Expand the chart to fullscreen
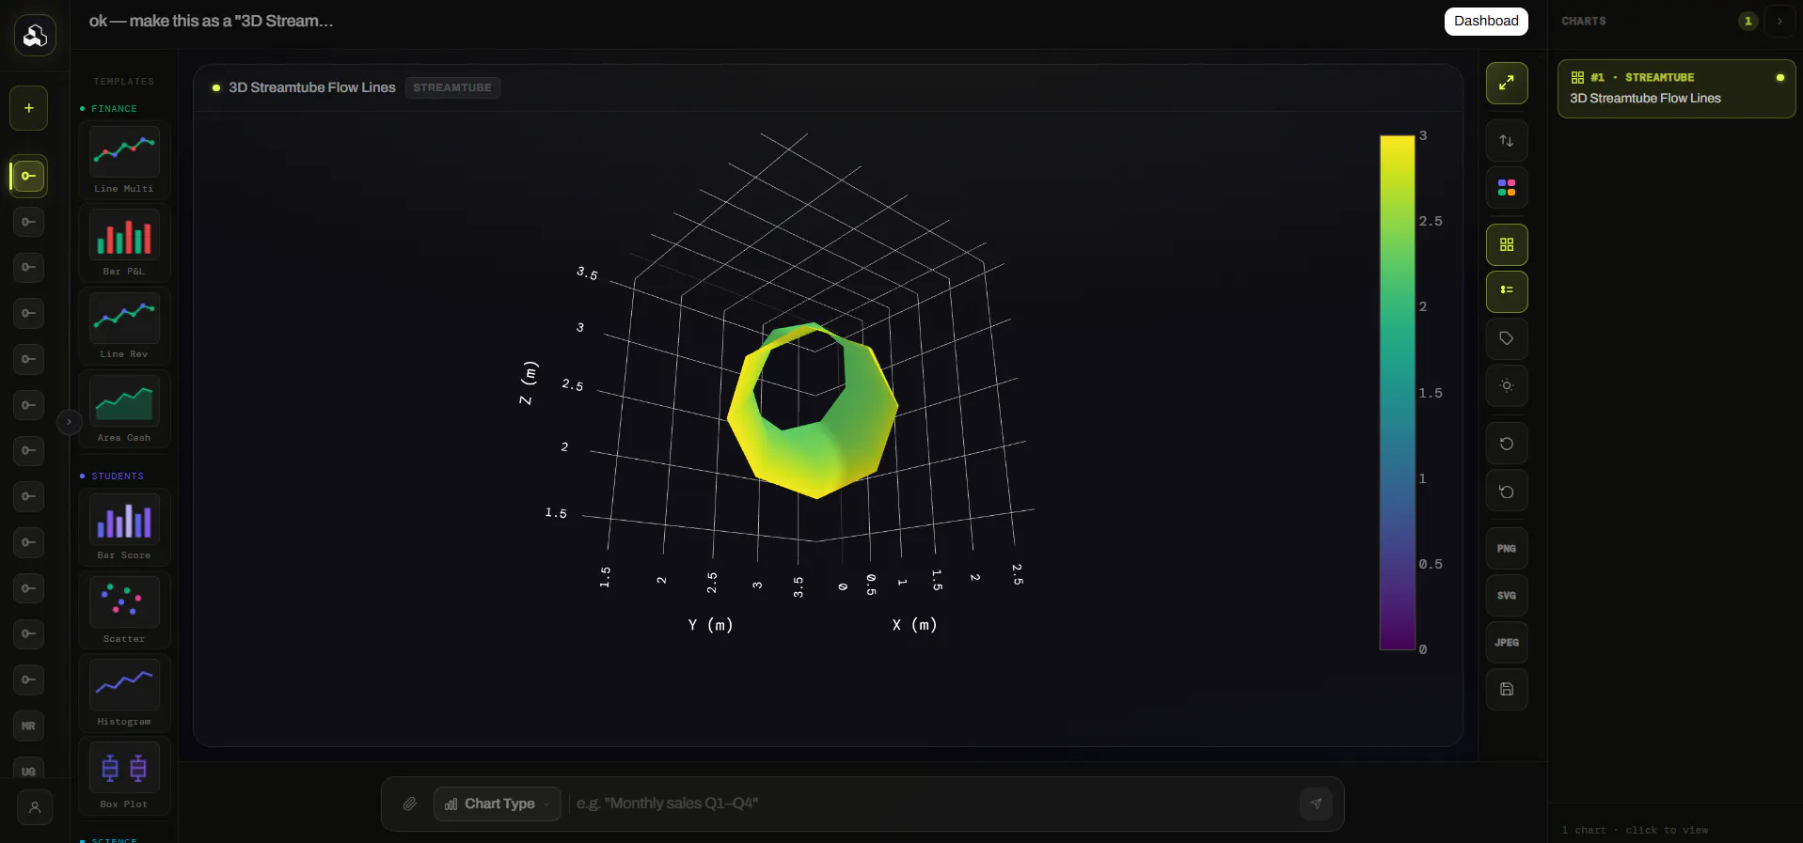Image resolution: width=1803 pixels, height=843 pixels. [1507, 83]
